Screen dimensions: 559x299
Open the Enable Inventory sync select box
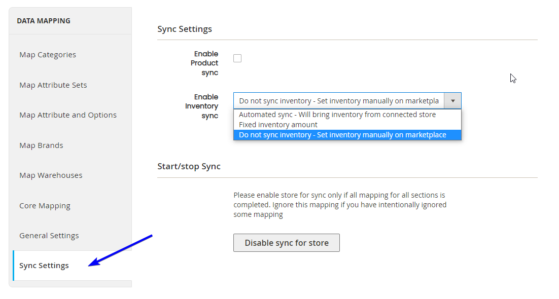pos(347,101)
